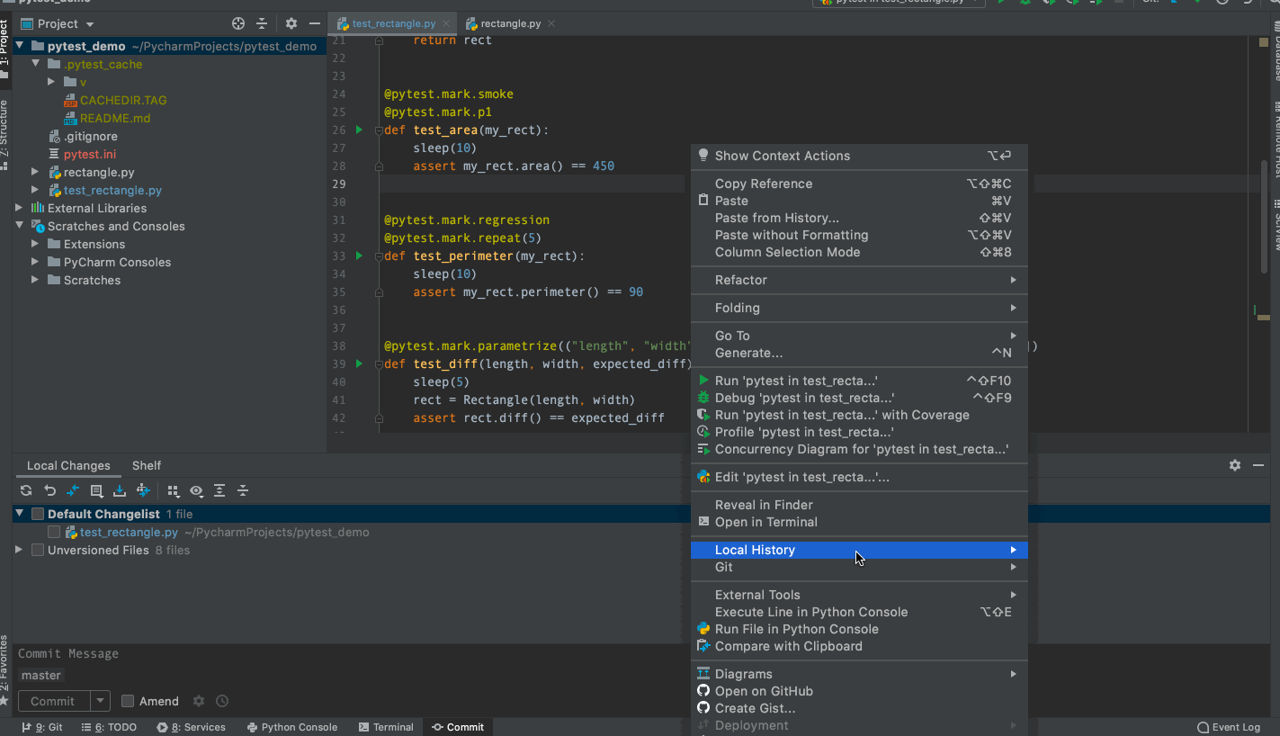Open the Git submenu in context menu
Screen dimensions: 1280x736
click(859, 567)
